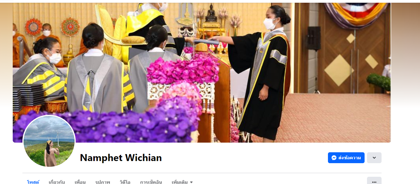Open the circular profile picture
Screen dimensions: 420x184
coord(49,141)
